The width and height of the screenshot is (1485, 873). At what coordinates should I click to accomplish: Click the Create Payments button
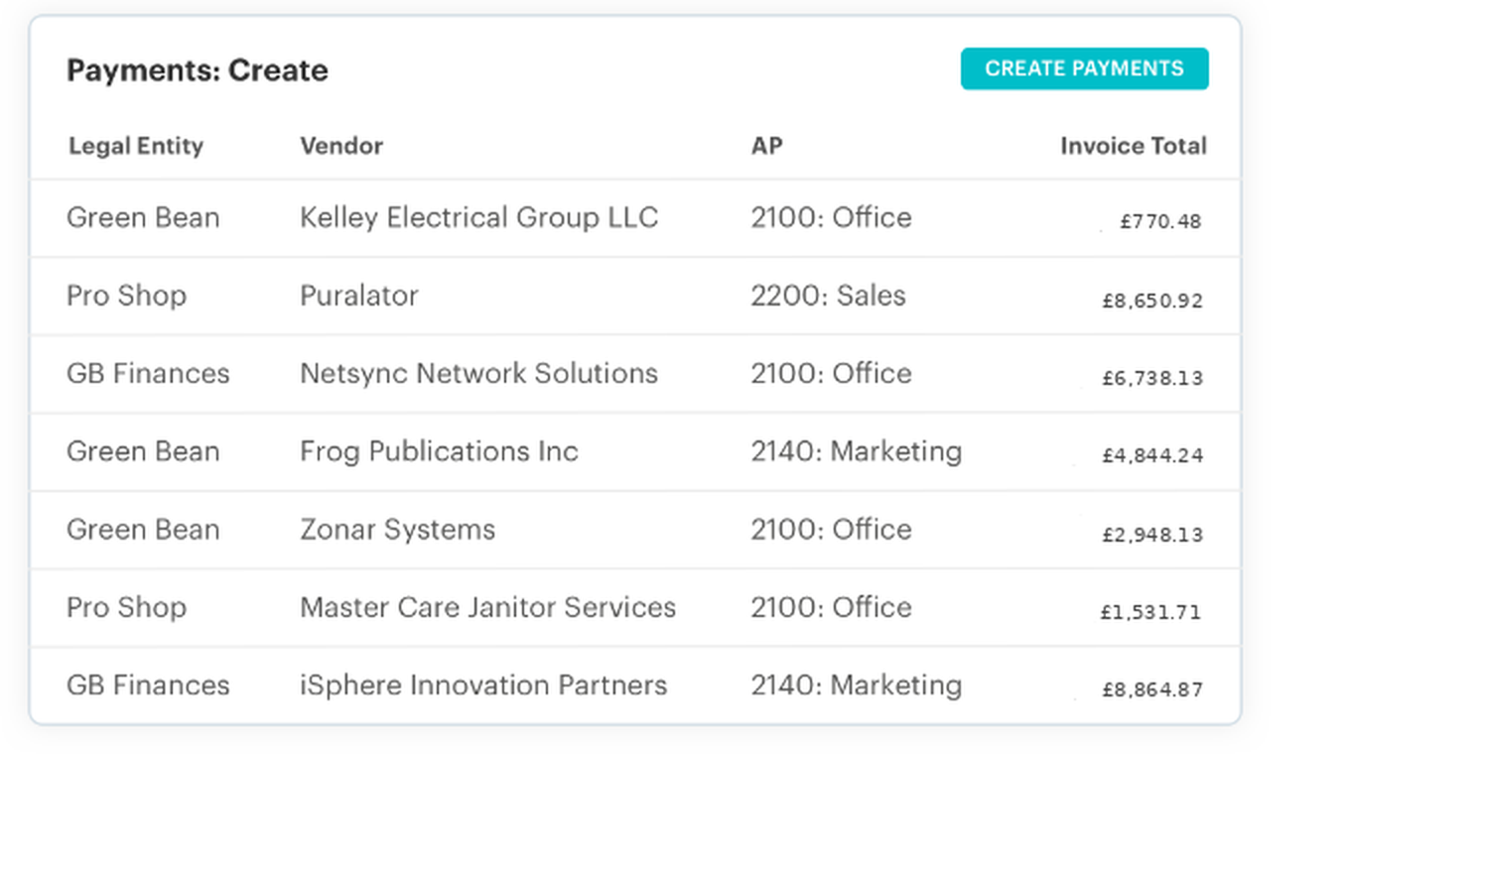point(1084,68)
